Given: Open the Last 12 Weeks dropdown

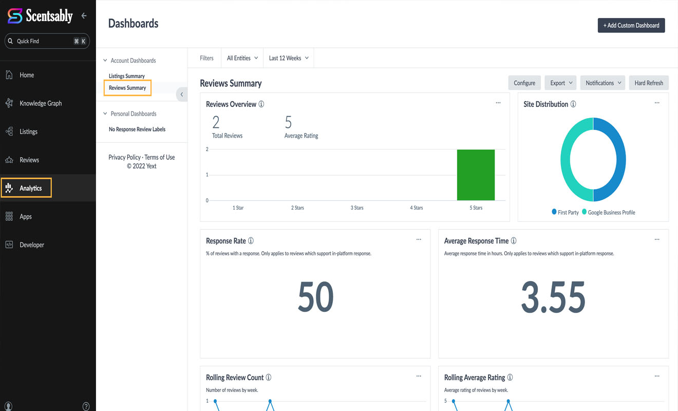Looking at the screenshot, I should coord(288,58).
